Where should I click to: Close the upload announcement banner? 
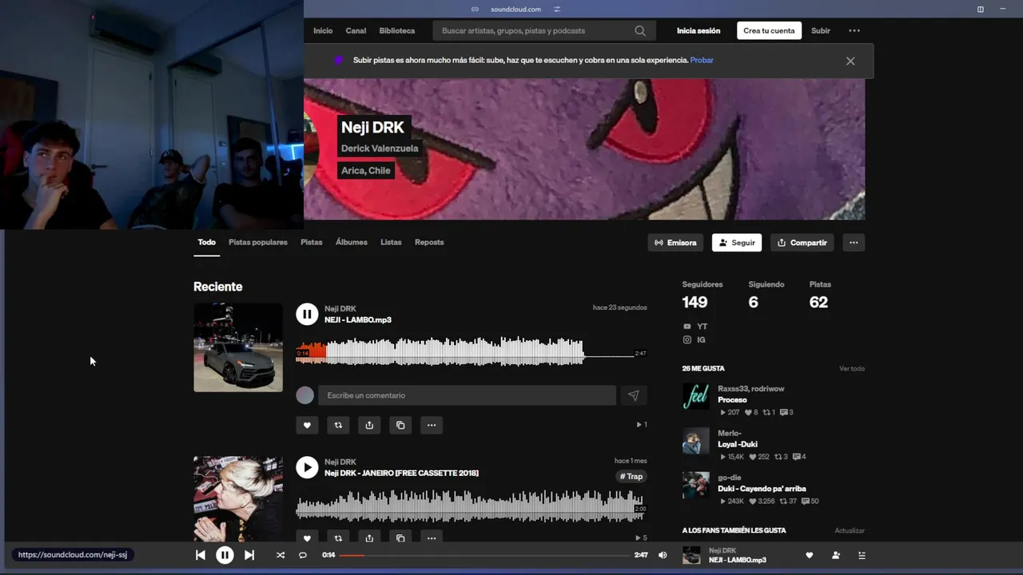850,61
